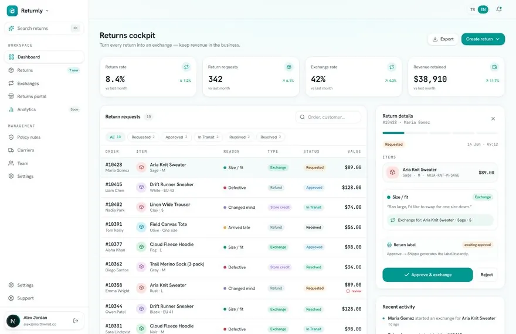Viewport: 516px width, 334px height.
Task: Switch language to TR
Action: [x=473, y=9]
